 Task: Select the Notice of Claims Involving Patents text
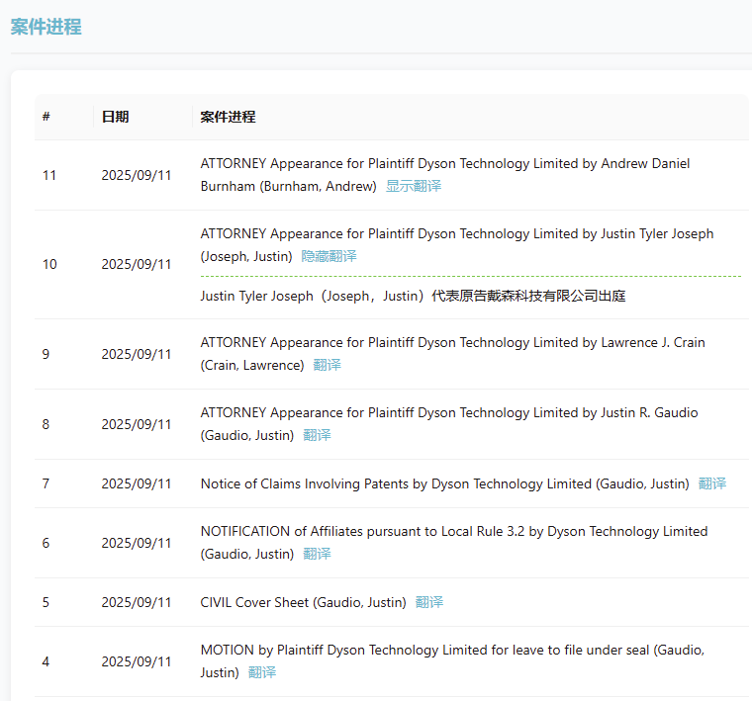(x=443, y=483)
